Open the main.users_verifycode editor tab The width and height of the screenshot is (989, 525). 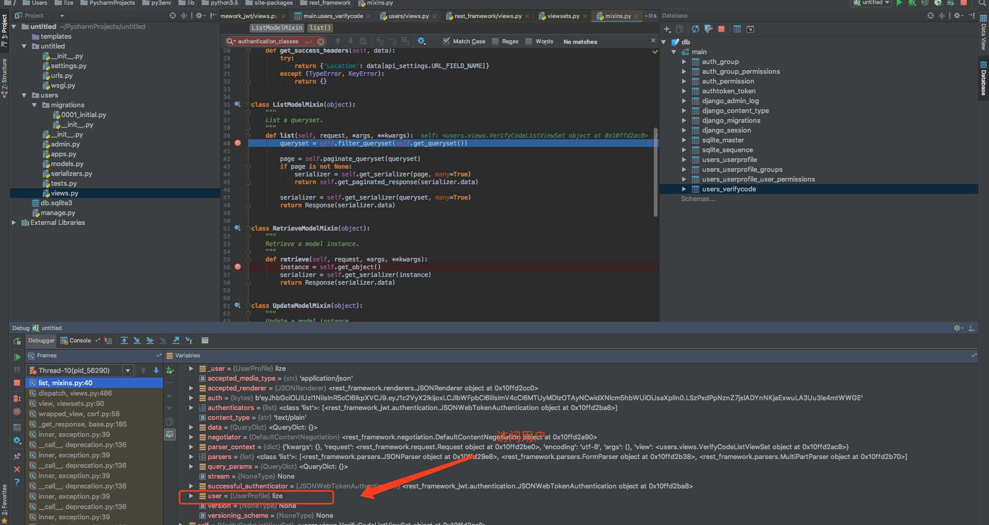333,16
